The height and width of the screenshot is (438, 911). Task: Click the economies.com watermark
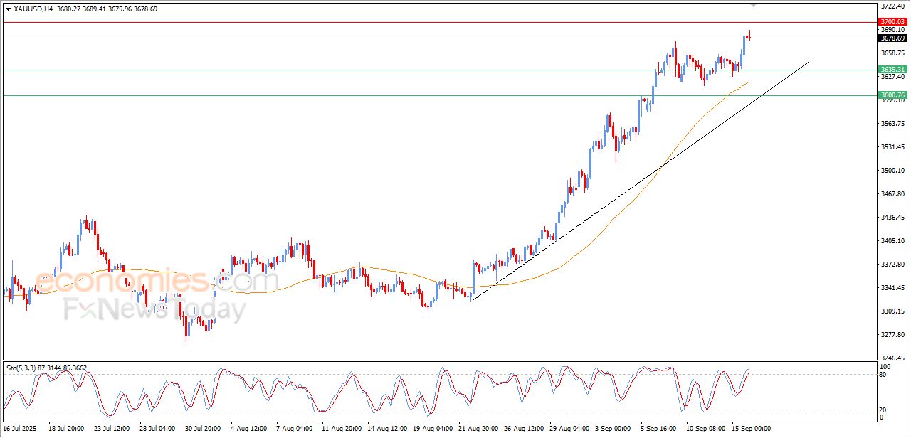pos(152,282)
